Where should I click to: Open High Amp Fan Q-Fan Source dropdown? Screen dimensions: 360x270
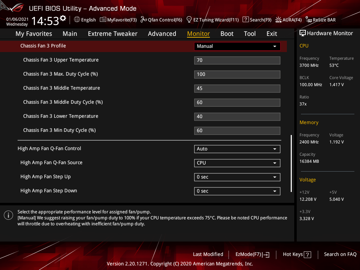click(x=237, y=163)
